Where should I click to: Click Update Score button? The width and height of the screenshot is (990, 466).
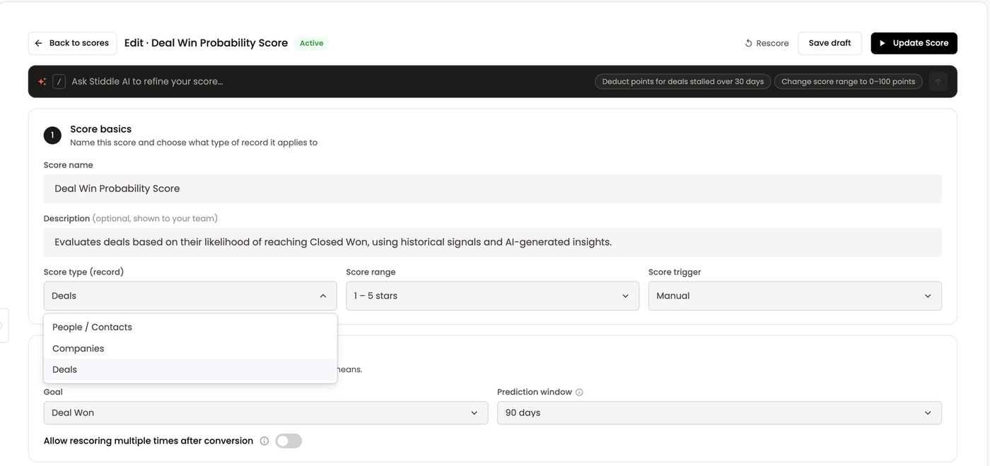pos(914,43)
